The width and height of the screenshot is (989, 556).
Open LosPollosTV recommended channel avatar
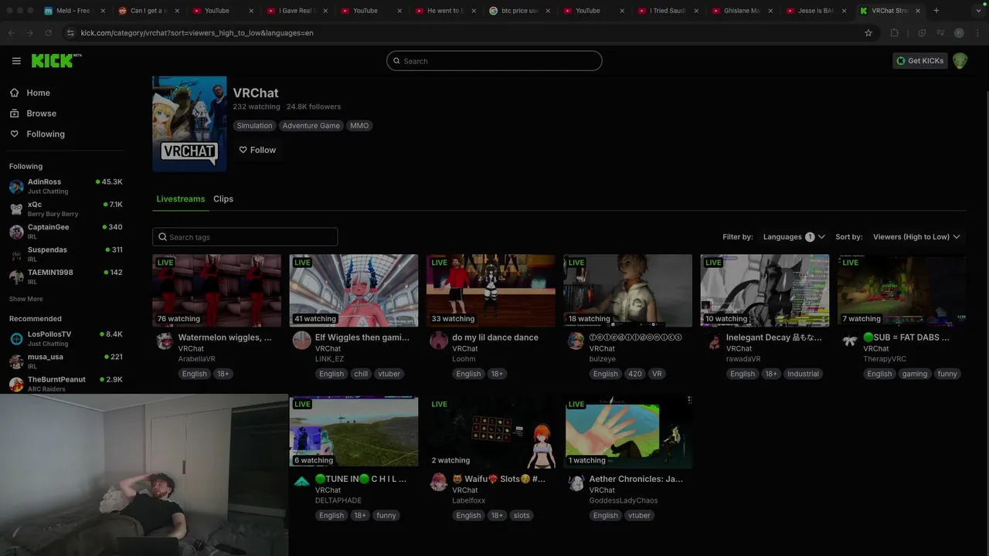click(16, 338)
